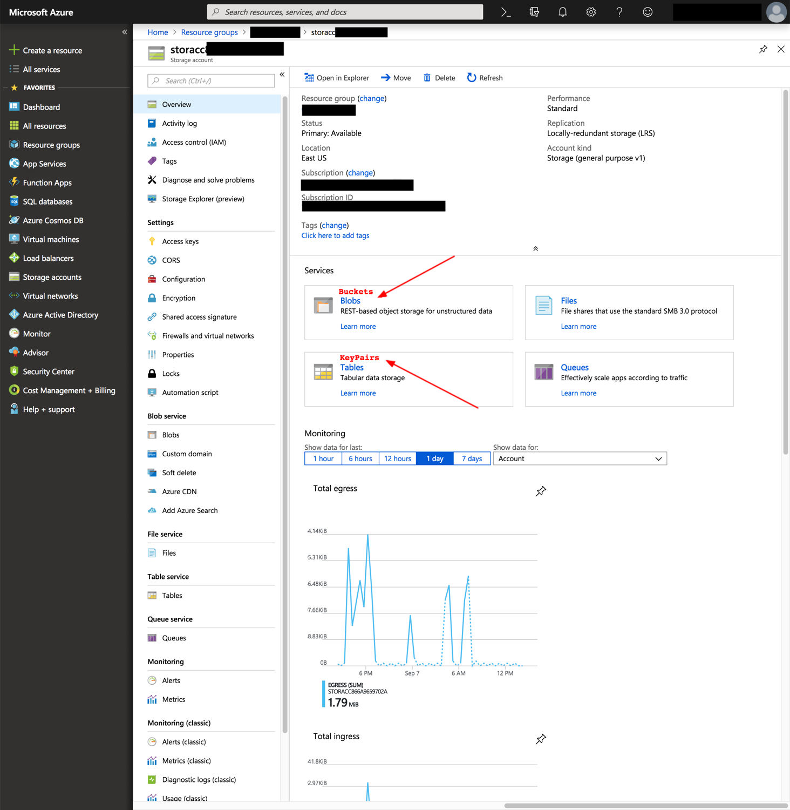Open the help question mark menu

pos(619,12)
